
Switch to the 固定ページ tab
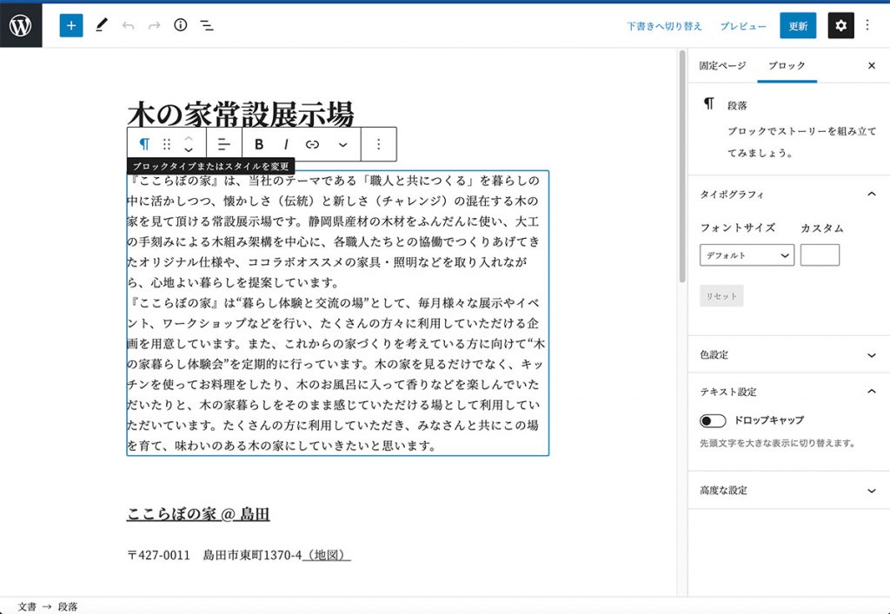point(722,66)
